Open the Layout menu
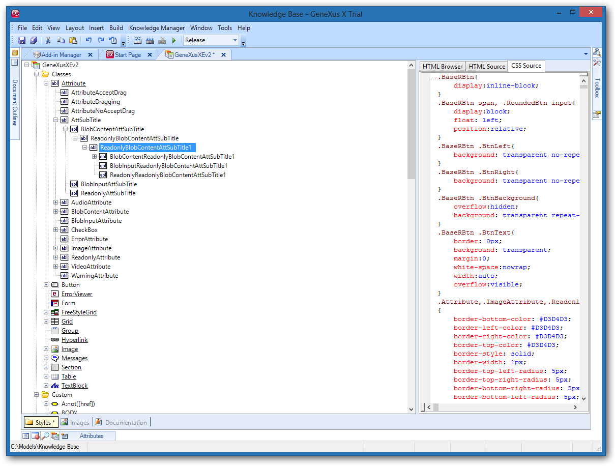616x466 pixels. [75, 28]
